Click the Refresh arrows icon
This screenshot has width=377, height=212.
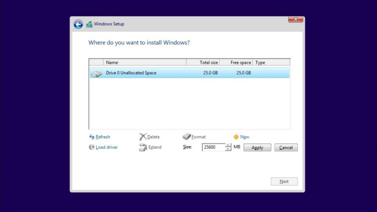92,137
